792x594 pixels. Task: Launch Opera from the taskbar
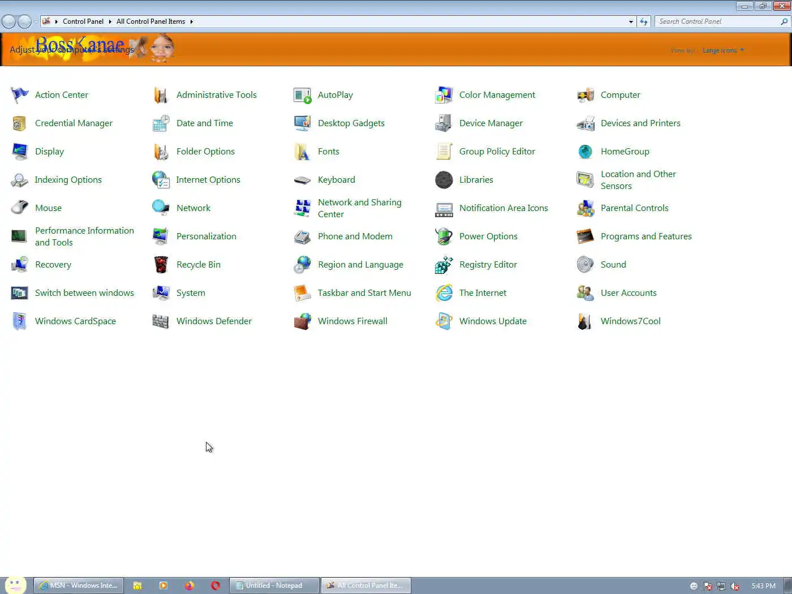click(216, 586)
